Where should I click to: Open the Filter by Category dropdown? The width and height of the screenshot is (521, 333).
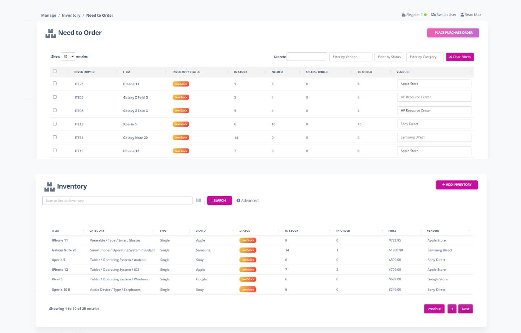point(424,57)
